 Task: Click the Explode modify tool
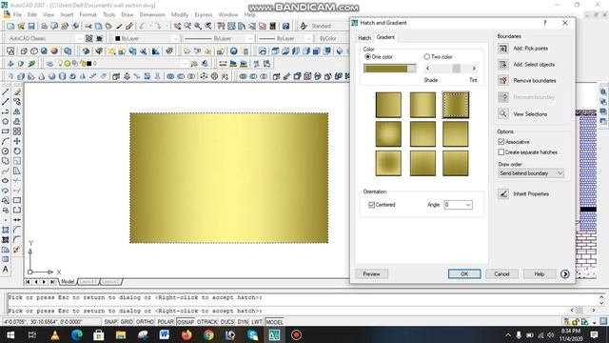click(x=16, y=250)
